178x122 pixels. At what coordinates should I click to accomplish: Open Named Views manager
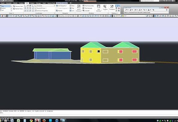18,9
